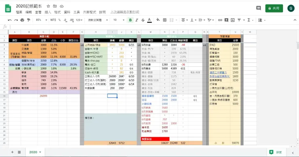Open horizontal align dropdown
299x157 pixels.
point(184,20)
